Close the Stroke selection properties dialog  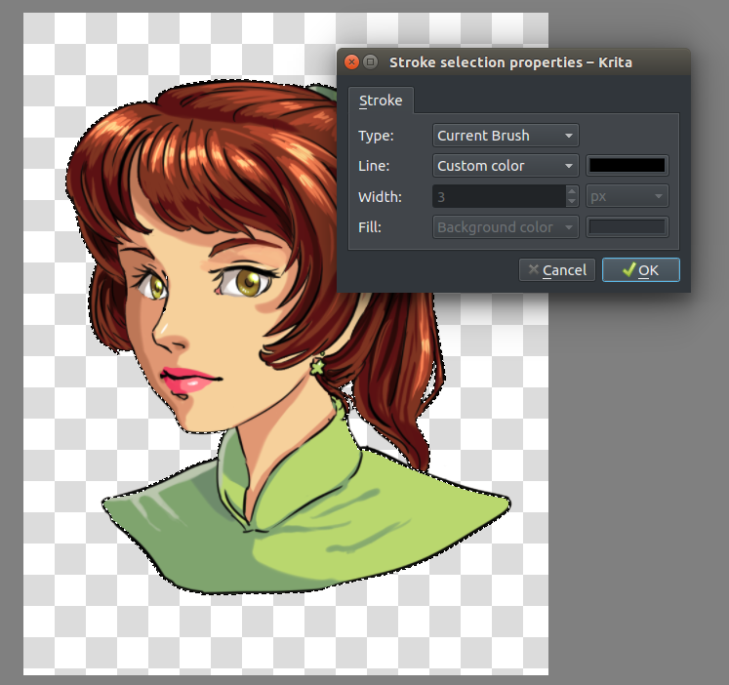(352, 62)
